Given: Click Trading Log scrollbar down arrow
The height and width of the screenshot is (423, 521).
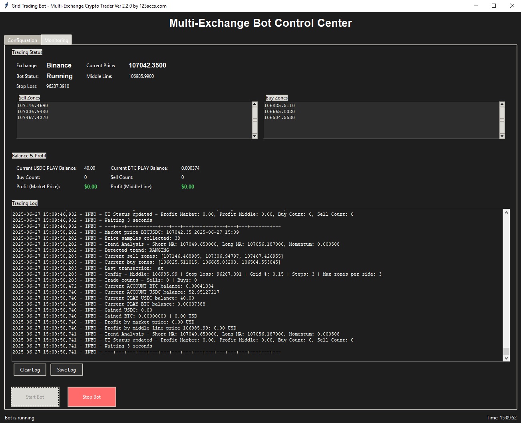Looking at the screenshot, I should [507, 358].
